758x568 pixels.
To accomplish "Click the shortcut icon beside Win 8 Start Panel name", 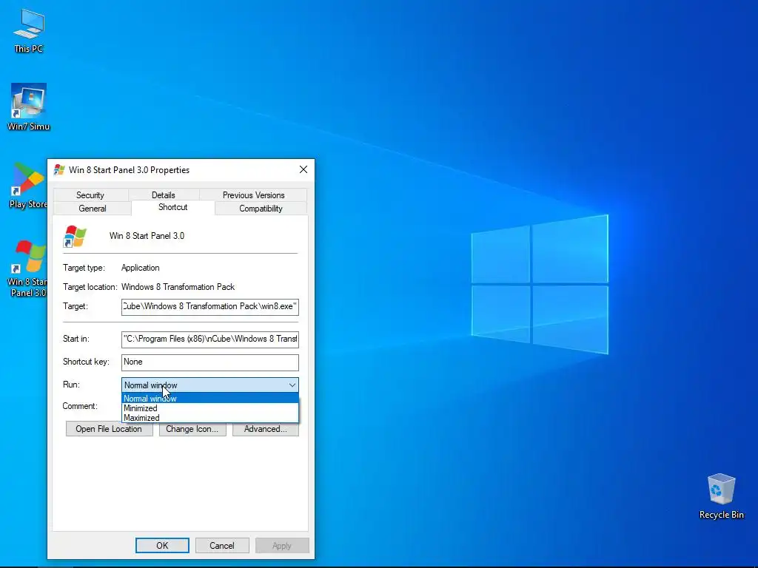I will [x=75, y=236].
